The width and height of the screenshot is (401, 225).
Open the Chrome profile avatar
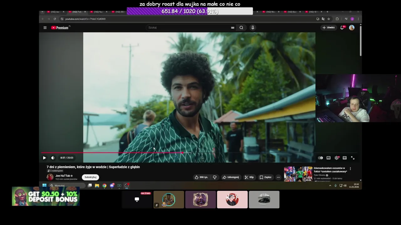coord(352,19)
